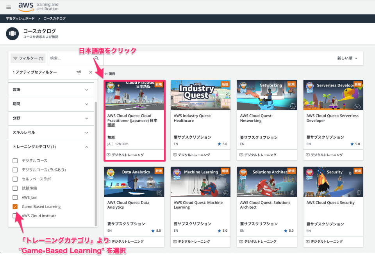Image resolution: width=375 pixels, height=256 pixels.
Task: Click the magnifier search icon
Action: tap(96, 58)
